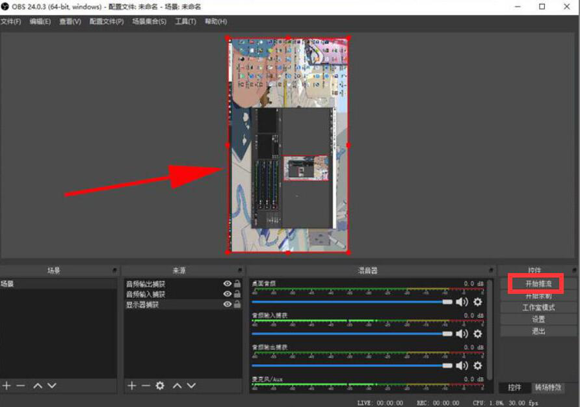The width and height of the screenshot is (580, 407).
Task: Toggle lock for 音频输出捕获 source
Action: 237,283
